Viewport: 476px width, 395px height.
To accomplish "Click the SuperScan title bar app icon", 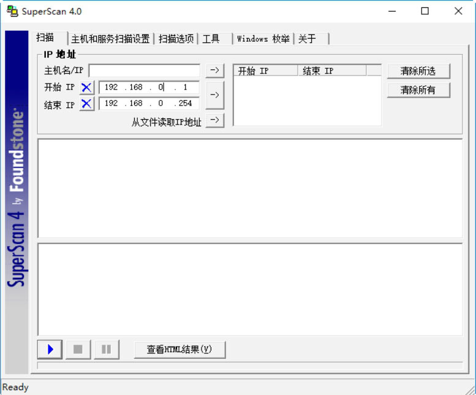I will coord(12,11).
